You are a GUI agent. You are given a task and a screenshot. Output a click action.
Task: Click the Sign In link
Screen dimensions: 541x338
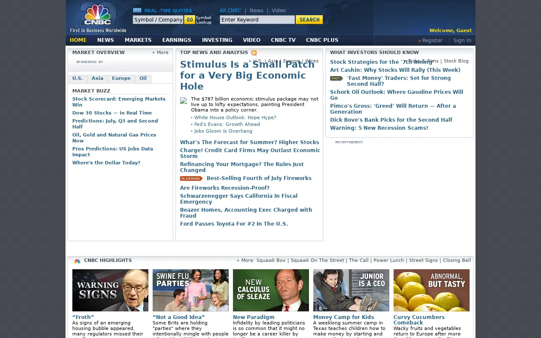pyautogui.click(x=462, y=41)
